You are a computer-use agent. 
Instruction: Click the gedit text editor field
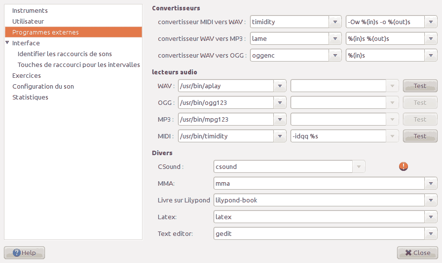319,234
